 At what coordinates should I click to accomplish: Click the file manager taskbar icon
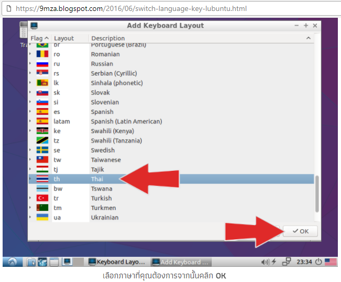pos(31,262)
